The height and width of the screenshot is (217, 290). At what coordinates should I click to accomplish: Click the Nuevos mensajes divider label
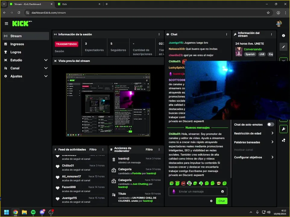tap(197, 128)
